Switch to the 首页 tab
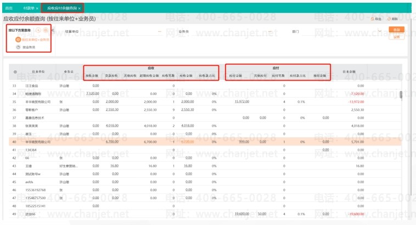416x225 pixels. (9, 8)
